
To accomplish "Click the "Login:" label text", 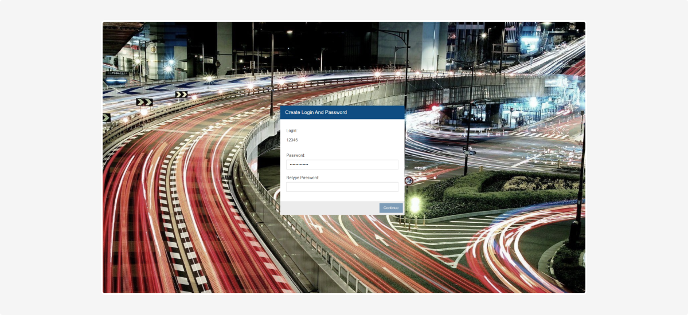I will (x=292, y=131).
